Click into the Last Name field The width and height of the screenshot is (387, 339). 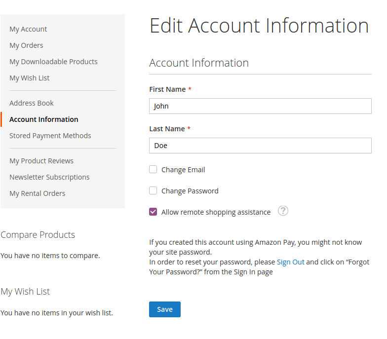(260, 146)
